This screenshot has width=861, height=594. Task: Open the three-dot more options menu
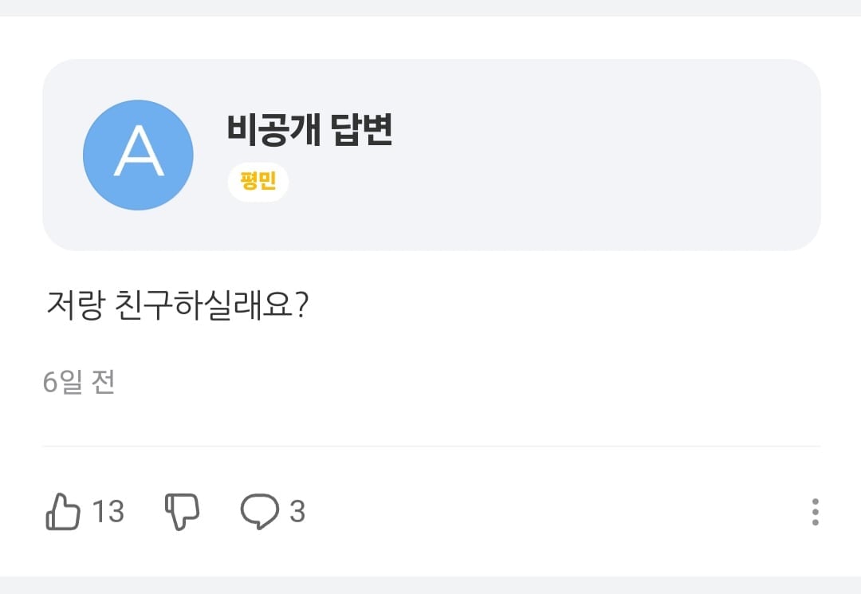coord(816,512)
